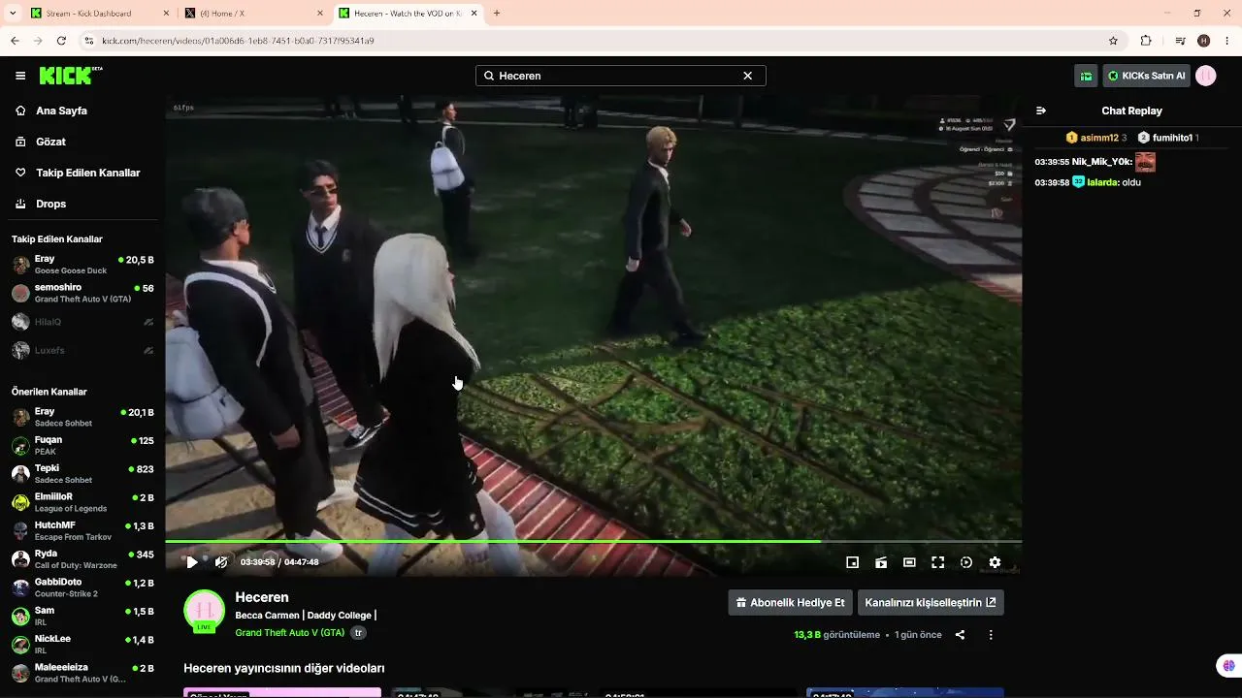Image resolution: width=1242 pixels, height=698 pixels.
Task: Open NickLee's avatar in recommended channels
Action: 20,645
